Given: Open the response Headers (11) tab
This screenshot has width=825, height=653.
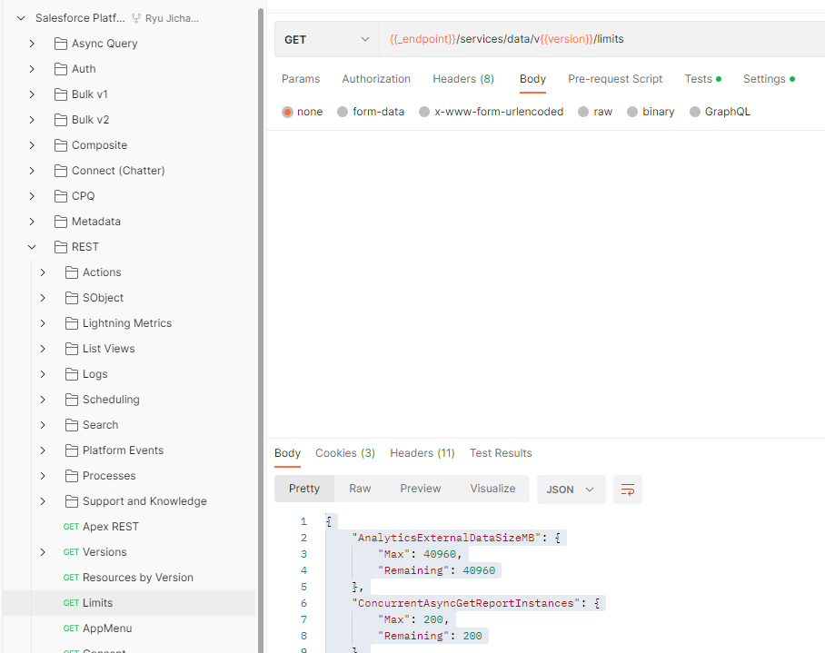Looking at the screenshot, I should (422, 453).
